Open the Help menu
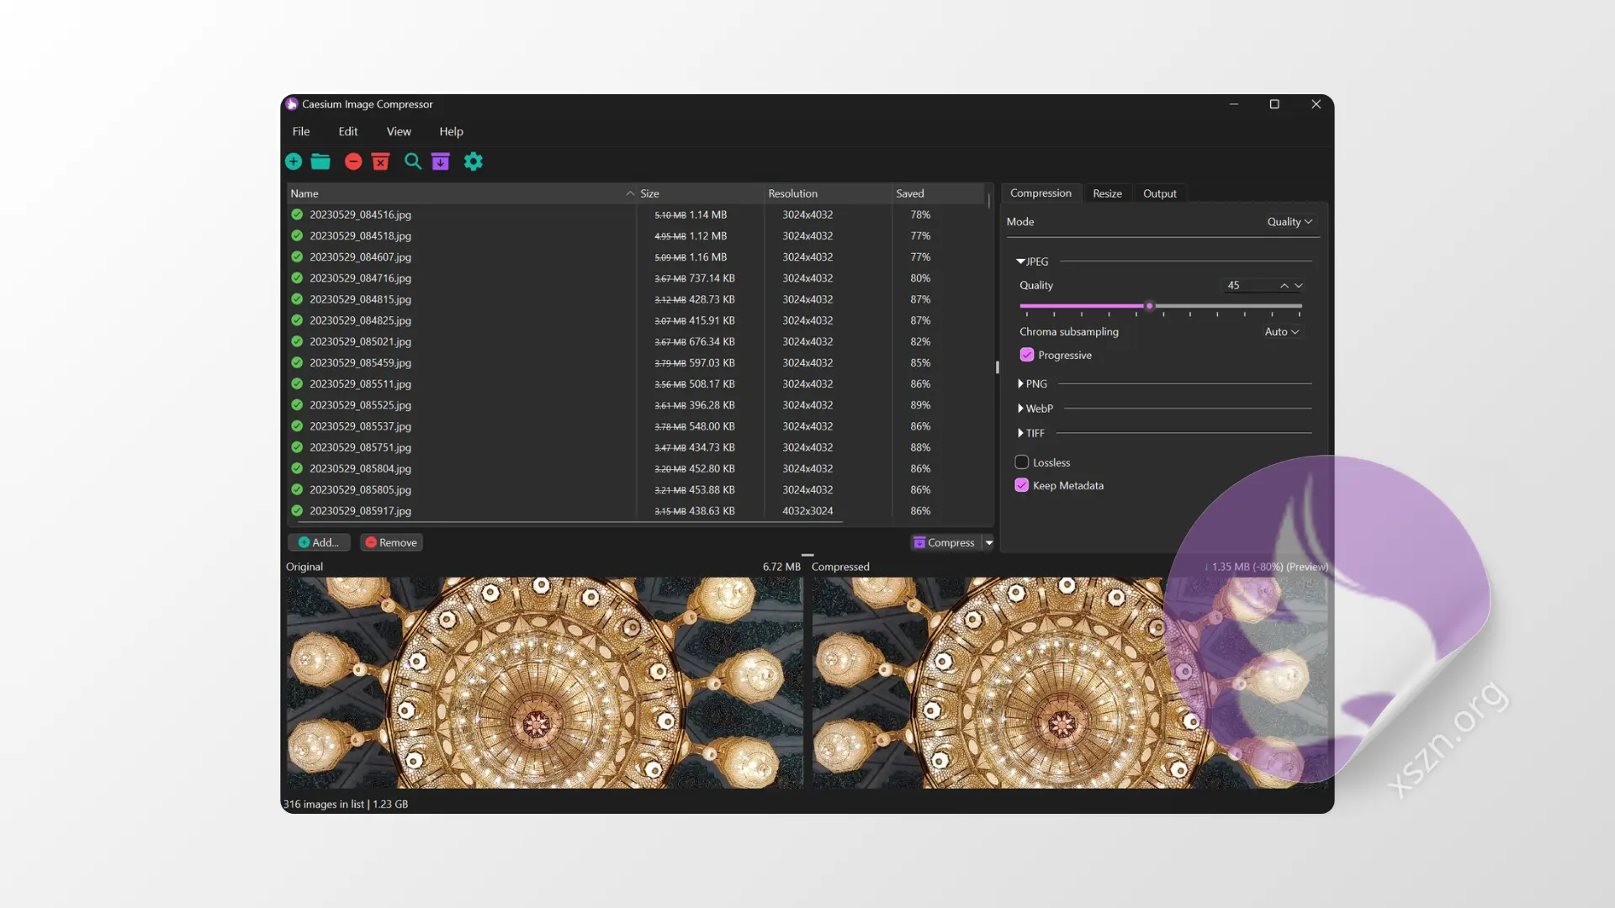Image resolution: width=1615 pixels, height=908 pixels. point(451,131)
